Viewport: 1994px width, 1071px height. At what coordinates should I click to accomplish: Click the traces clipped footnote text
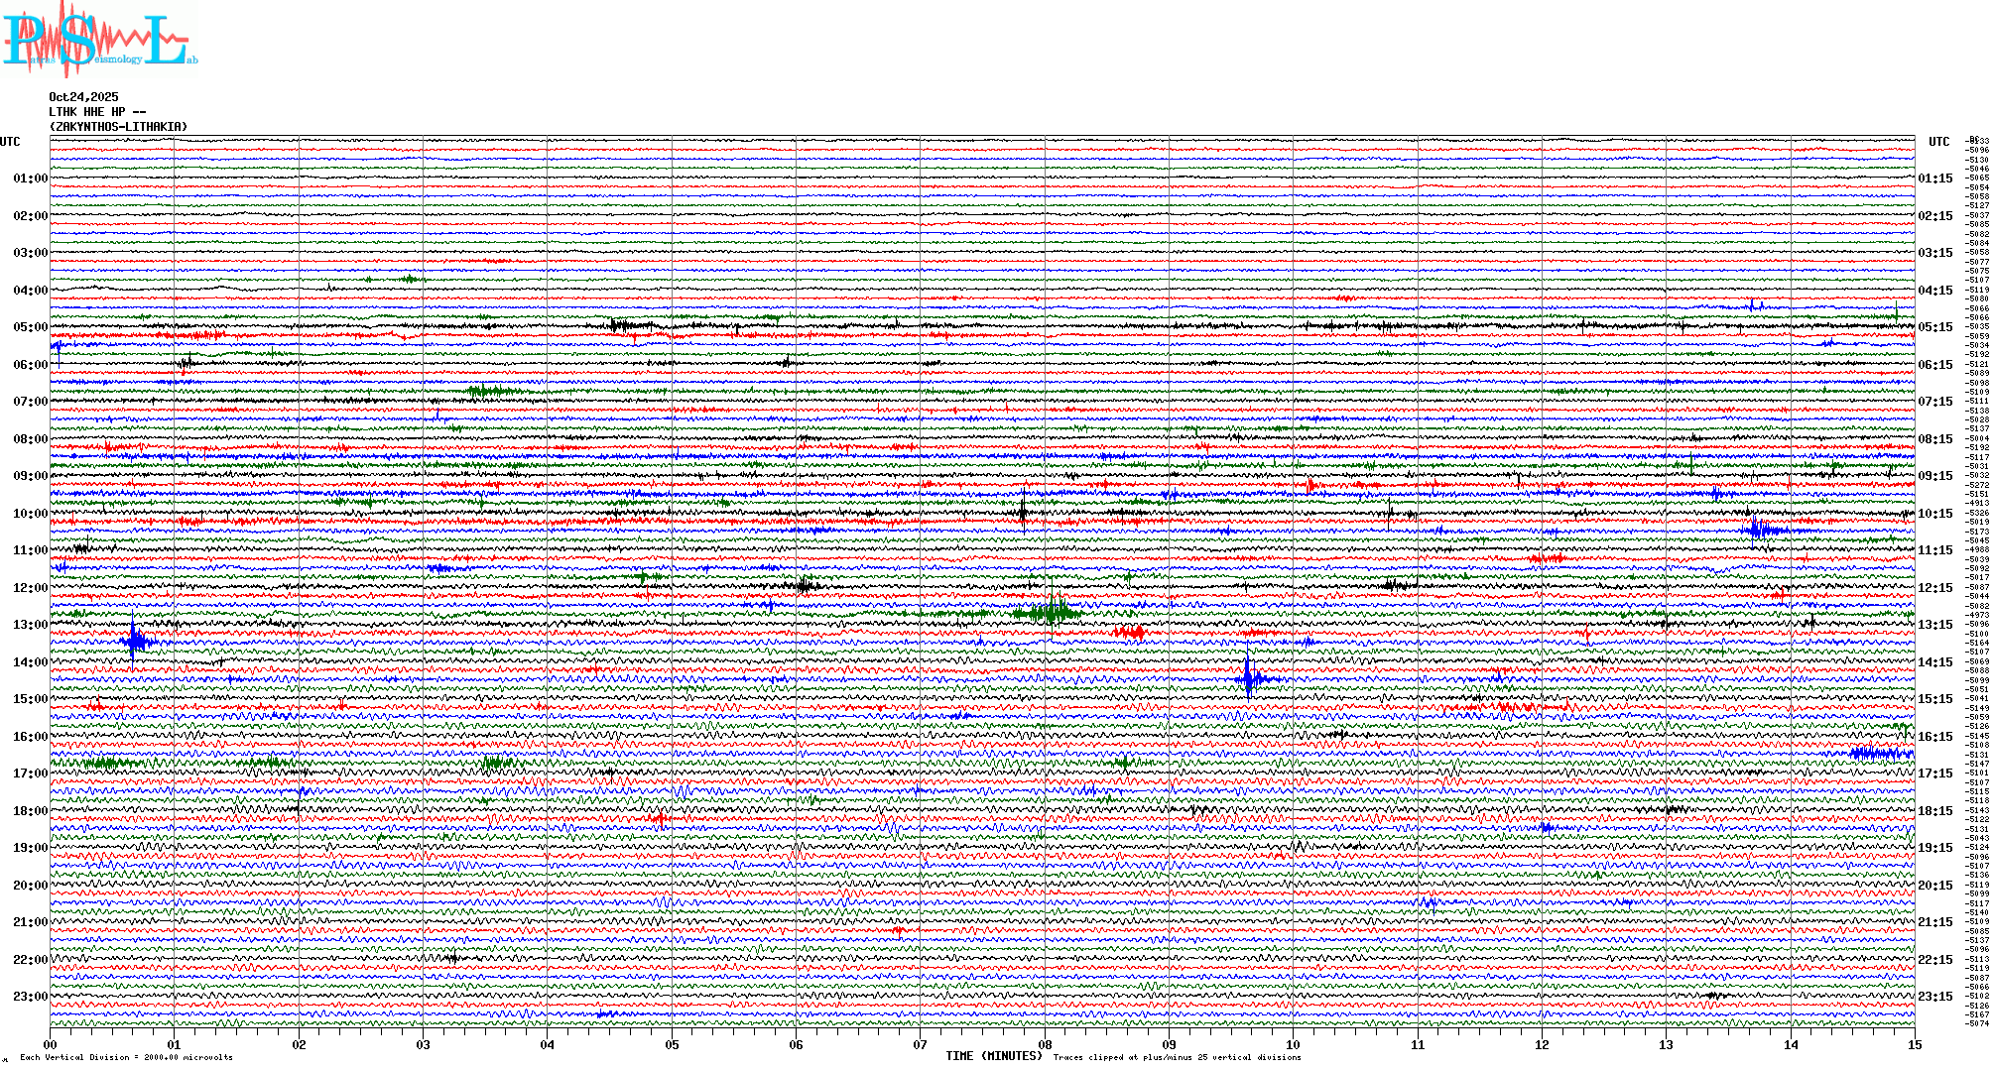click(1177, 1057)
